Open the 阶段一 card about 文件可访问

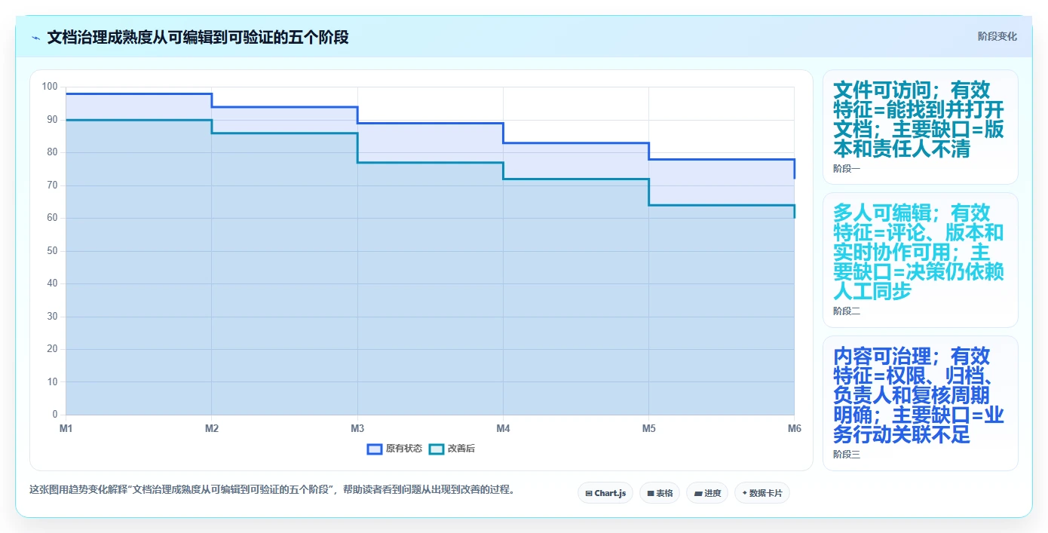920,127
